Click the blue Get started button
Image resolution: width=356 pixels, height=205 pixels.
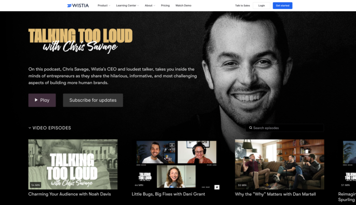tap(282, 6)
